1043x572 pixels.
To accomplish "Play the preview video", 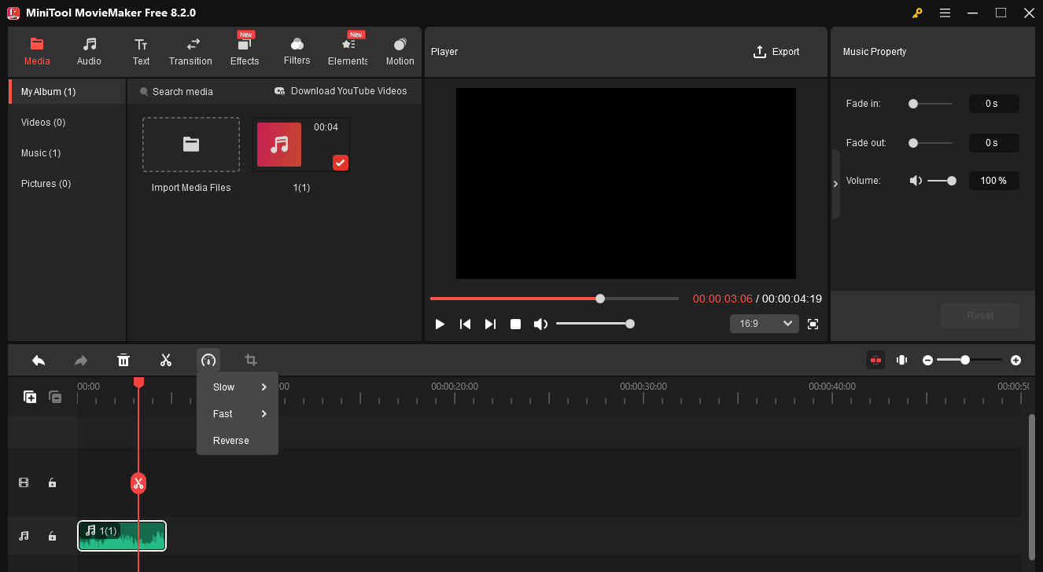I will 440,324.
